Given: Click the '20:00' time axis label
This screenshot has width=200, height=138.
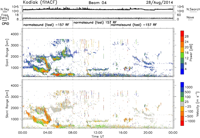Looking at the screenshot, I should (x=148, y=133).
